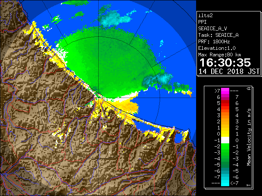This screenshot has width=262, height=196.
Task: Select the 'PPI' scan type text
Action: pos(202,22)
